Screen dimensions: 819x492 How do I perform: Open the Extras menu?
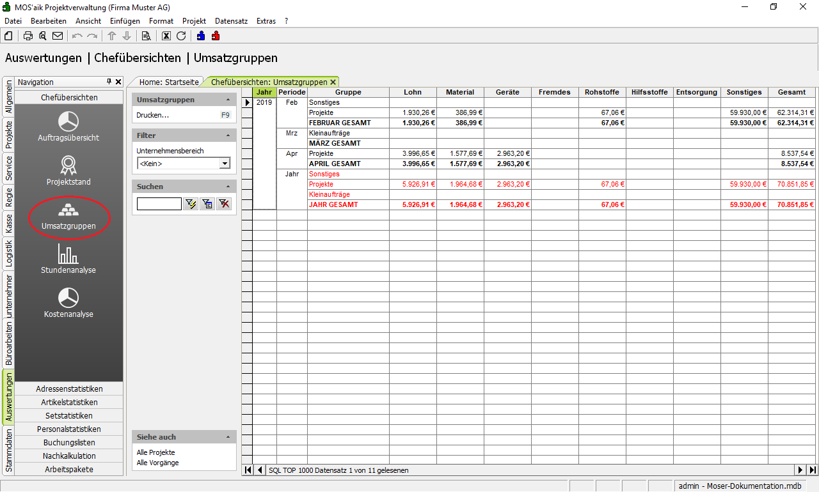pos(266,21)
